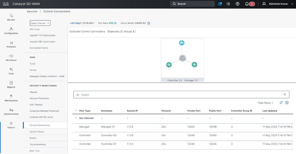This screenshot has height=154, width=296.
Task: Click the biz-internet node in topology
Action: click(x=182, y=58)
